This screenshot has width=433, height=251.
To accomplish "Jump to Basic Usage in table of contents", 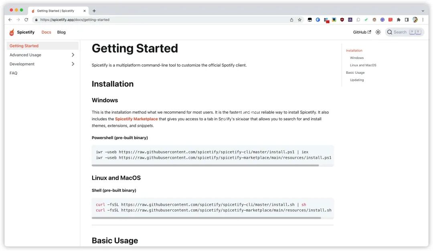I will click(355, 73).
